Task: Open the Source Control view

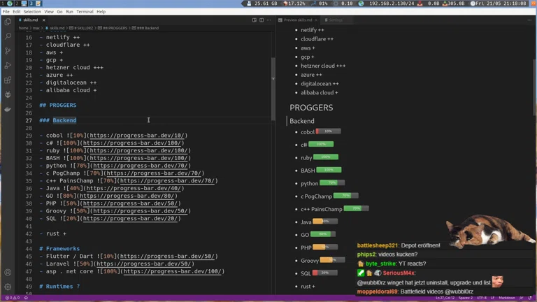Action: (x=8, y=50)
